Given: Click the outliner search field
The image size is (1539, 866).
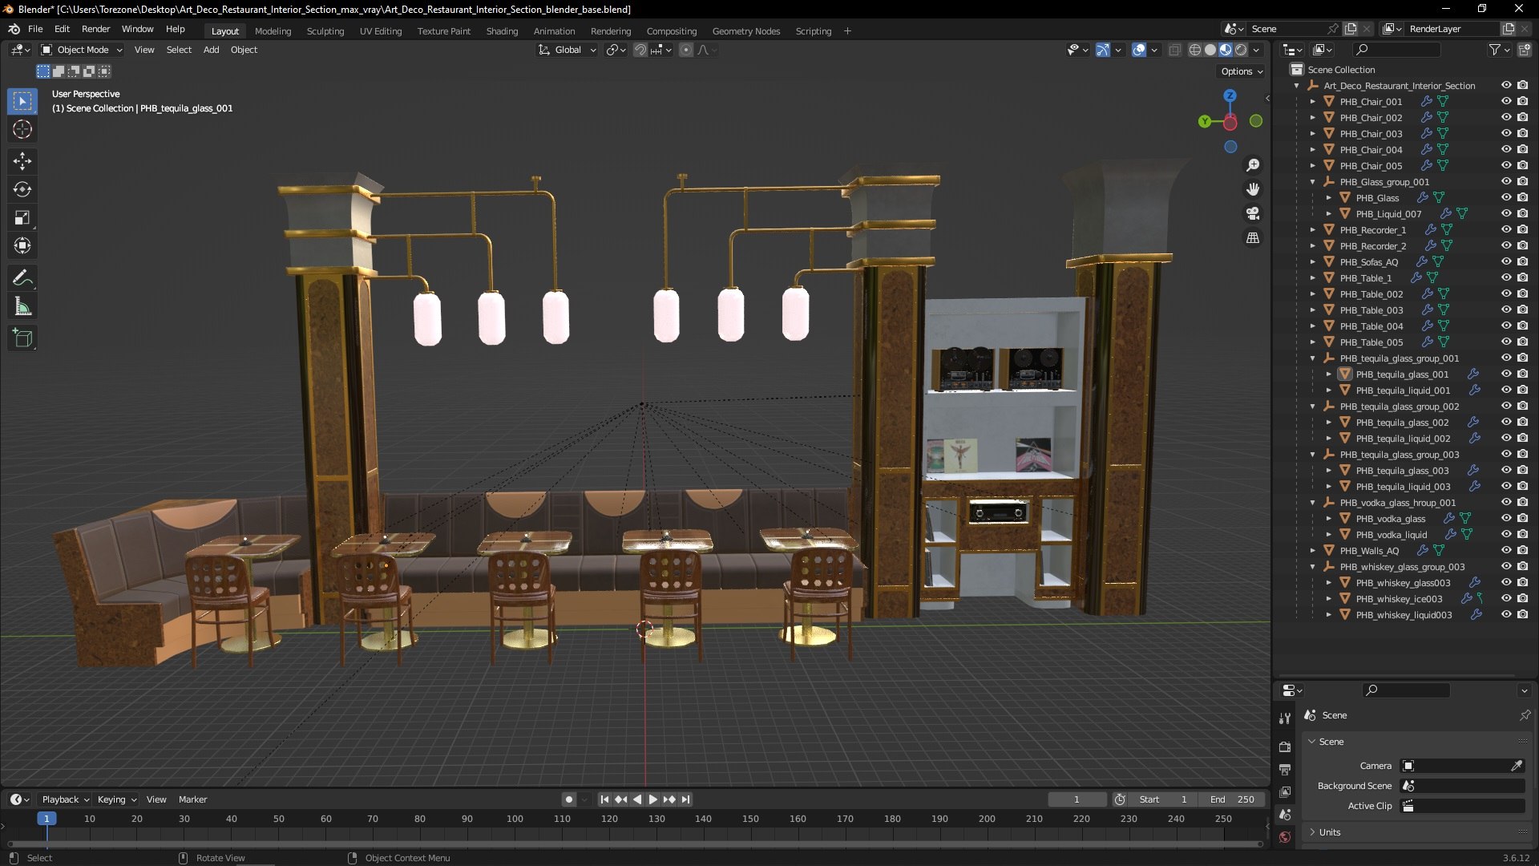Looking at the screenshot, I should (x=1396, y=50).
